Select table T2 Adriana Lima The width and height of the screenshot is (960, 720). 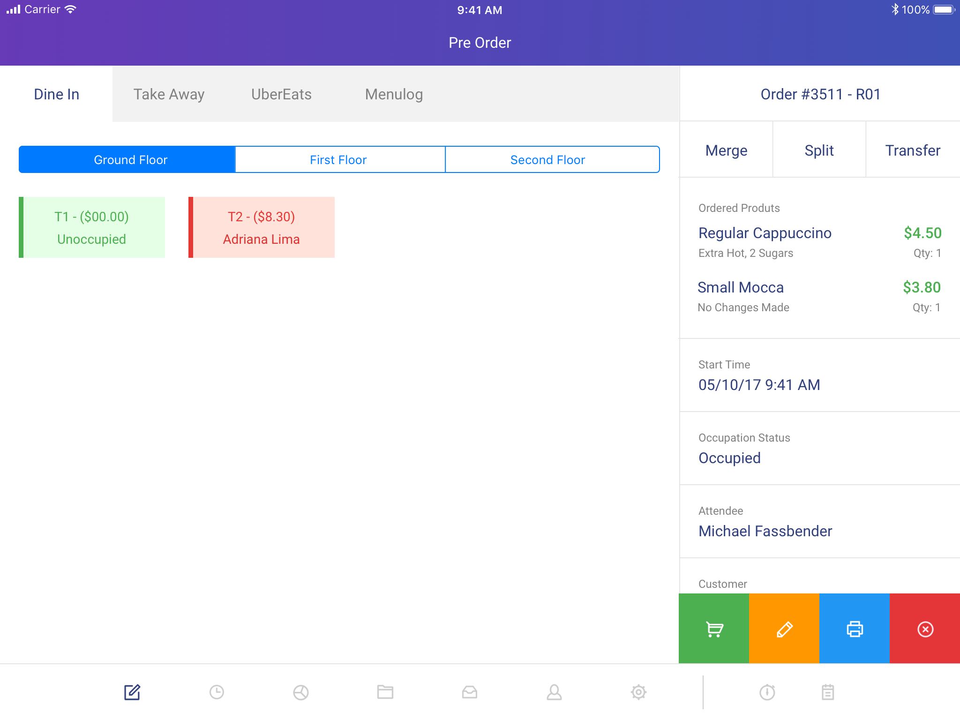pyautogui.click(x=262, y=227)
